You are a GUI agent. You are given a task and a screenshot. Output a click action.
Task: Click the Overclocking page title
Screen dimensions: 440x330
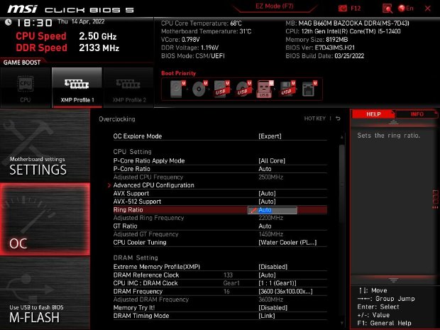(x=117, y=119)
